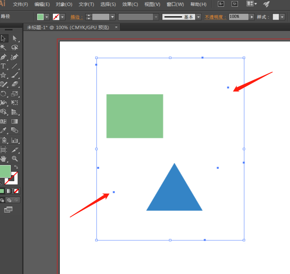Viewport: 290px width, 274px height.
Task: Activate the Type tool
Action: pos(3,66)
